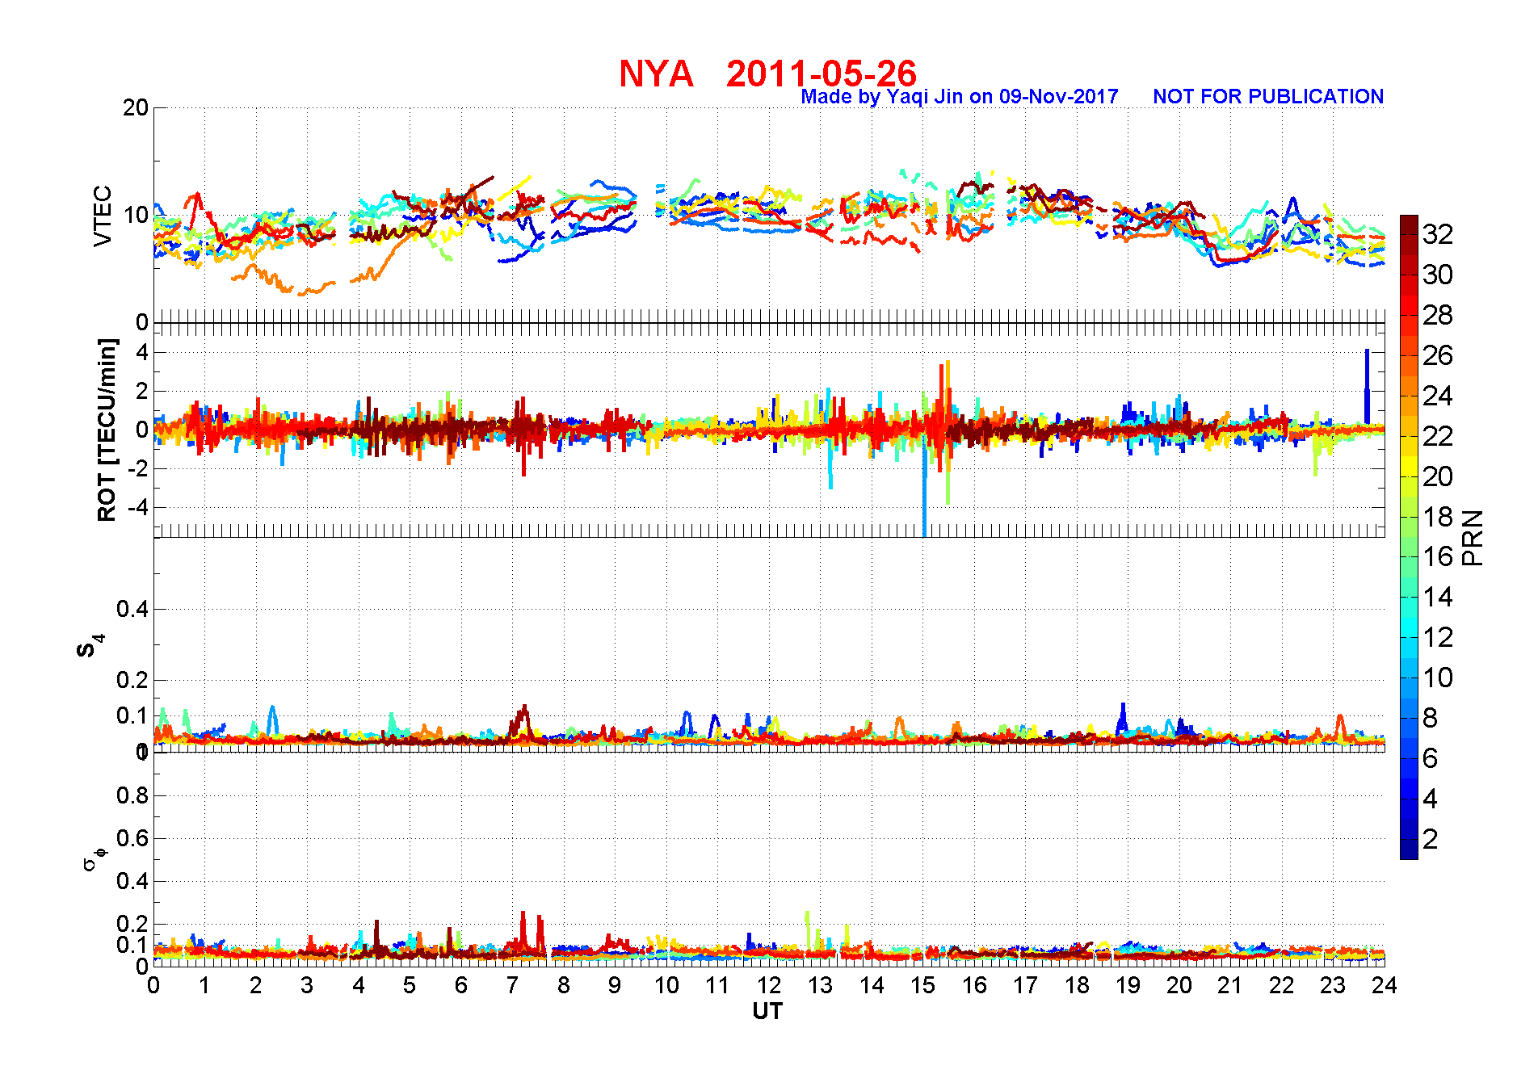Click UT axis tick label '15'
This screenshot has width=1538, height=1074.
[x=922, y=985]
